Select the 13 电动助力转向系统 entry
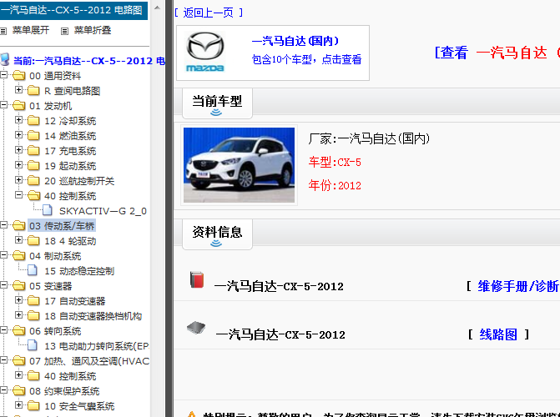Viewport: 560px width, 417px height. 97,346
